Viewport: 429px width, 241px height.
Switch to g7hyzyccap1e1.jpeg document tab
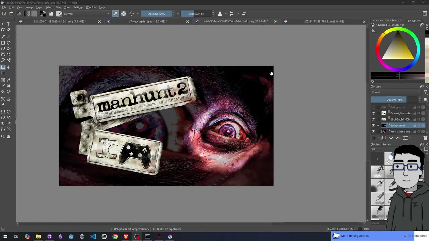148,21
